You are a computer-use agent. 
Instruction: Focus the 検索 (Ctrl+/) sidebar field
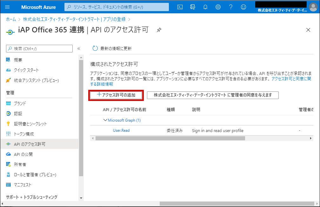point(39,49)
